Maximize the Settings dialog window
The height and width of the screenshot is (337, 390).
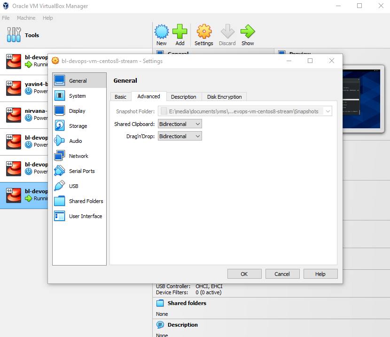click(x=310, y=61)
